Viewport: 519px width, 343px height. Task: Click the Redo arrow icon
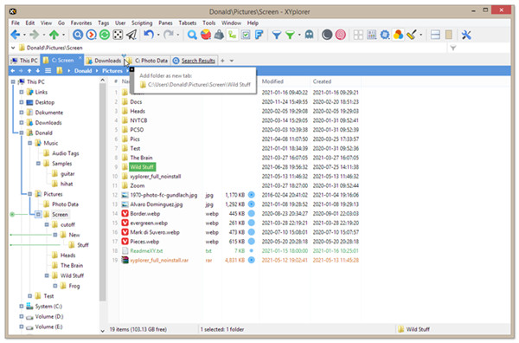point(169,34)
